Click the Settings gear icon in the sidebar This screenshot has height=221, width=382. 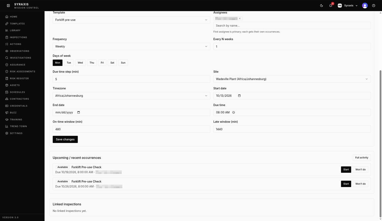(7, 133)
